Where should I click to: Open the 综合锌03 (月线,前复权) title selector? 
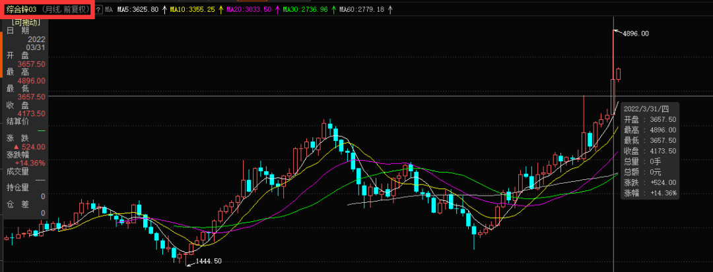coord(47,9)
